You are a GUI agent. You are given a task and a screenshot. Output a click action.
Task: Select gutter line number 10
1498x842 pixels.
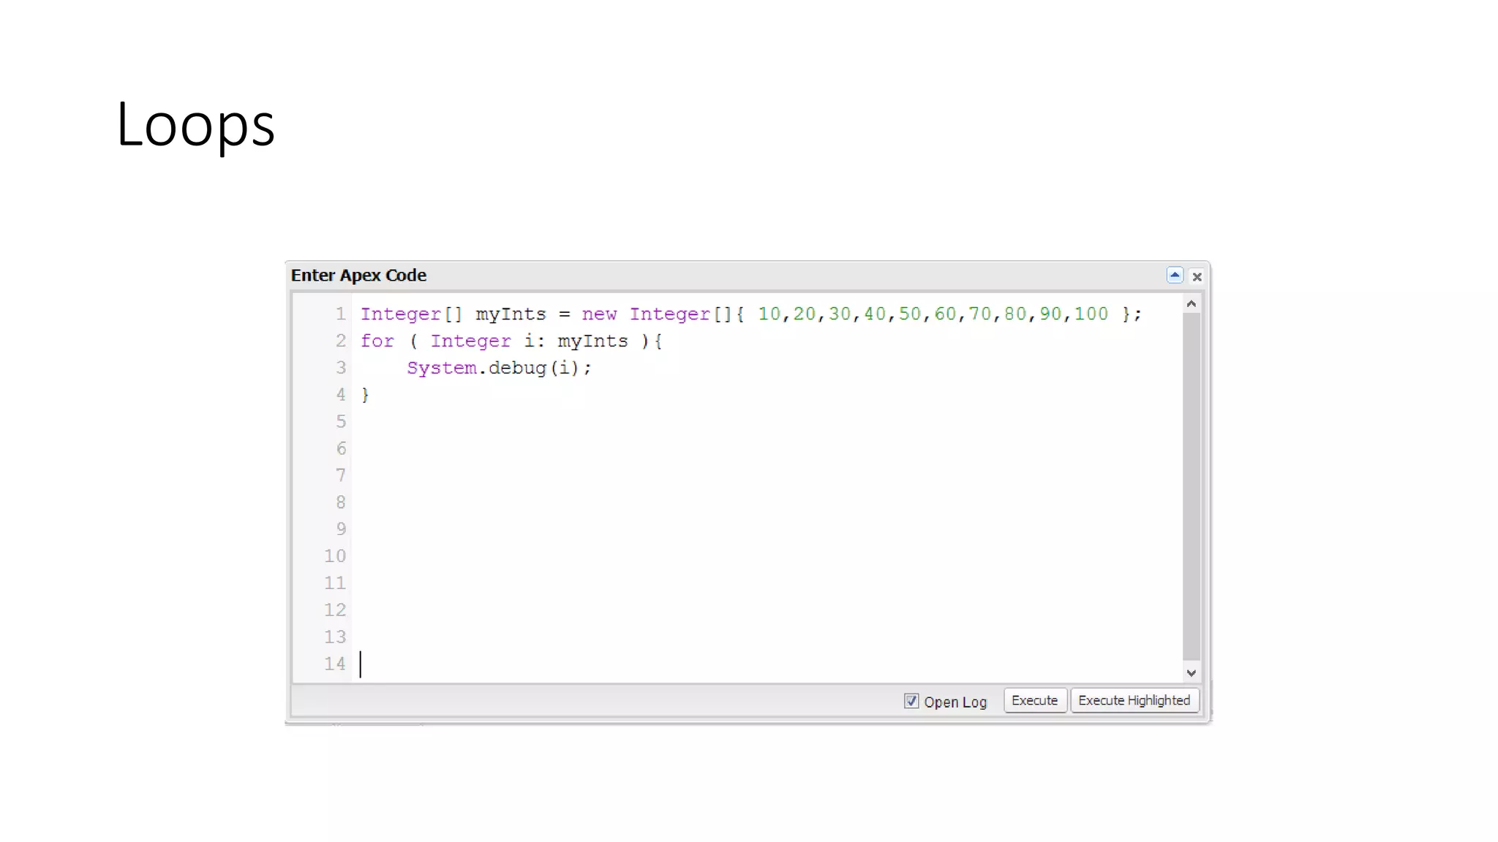335,556
